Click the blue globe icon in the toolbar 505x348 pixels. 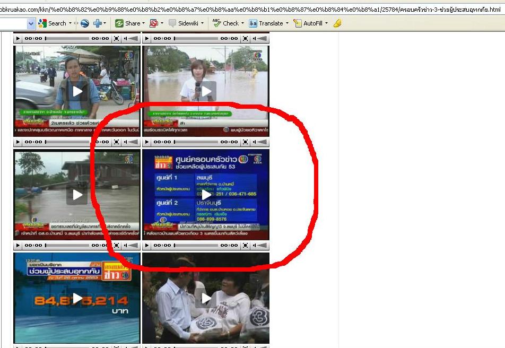84,23
